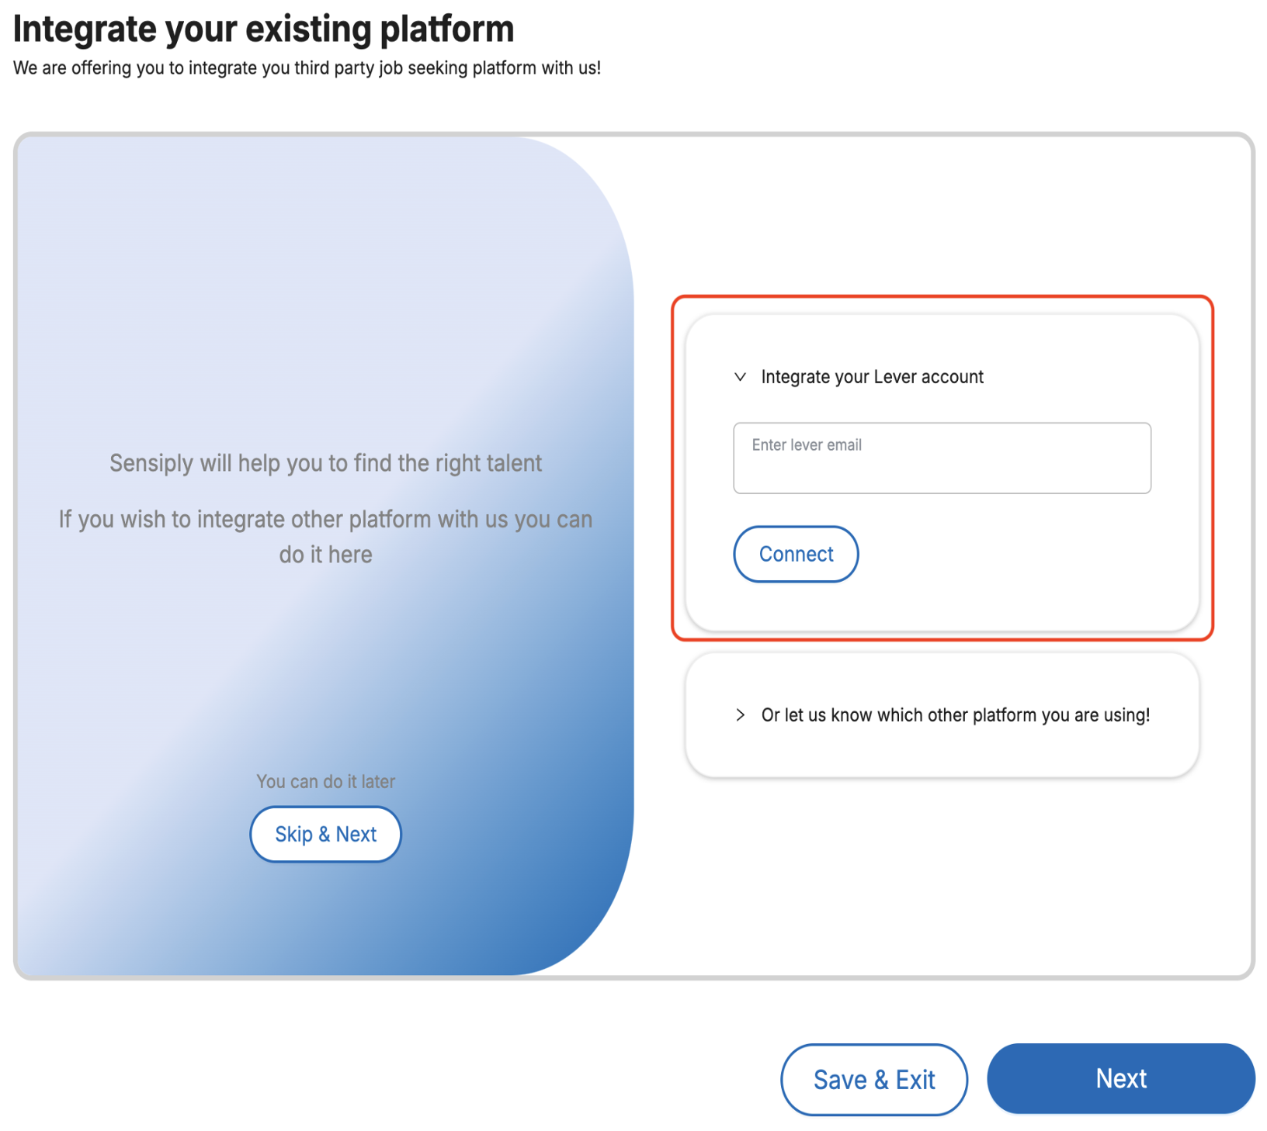Collapse the Lever account chevron arrow
The width and height of the screenshot is (1267, 1131).
pos(740,377)
